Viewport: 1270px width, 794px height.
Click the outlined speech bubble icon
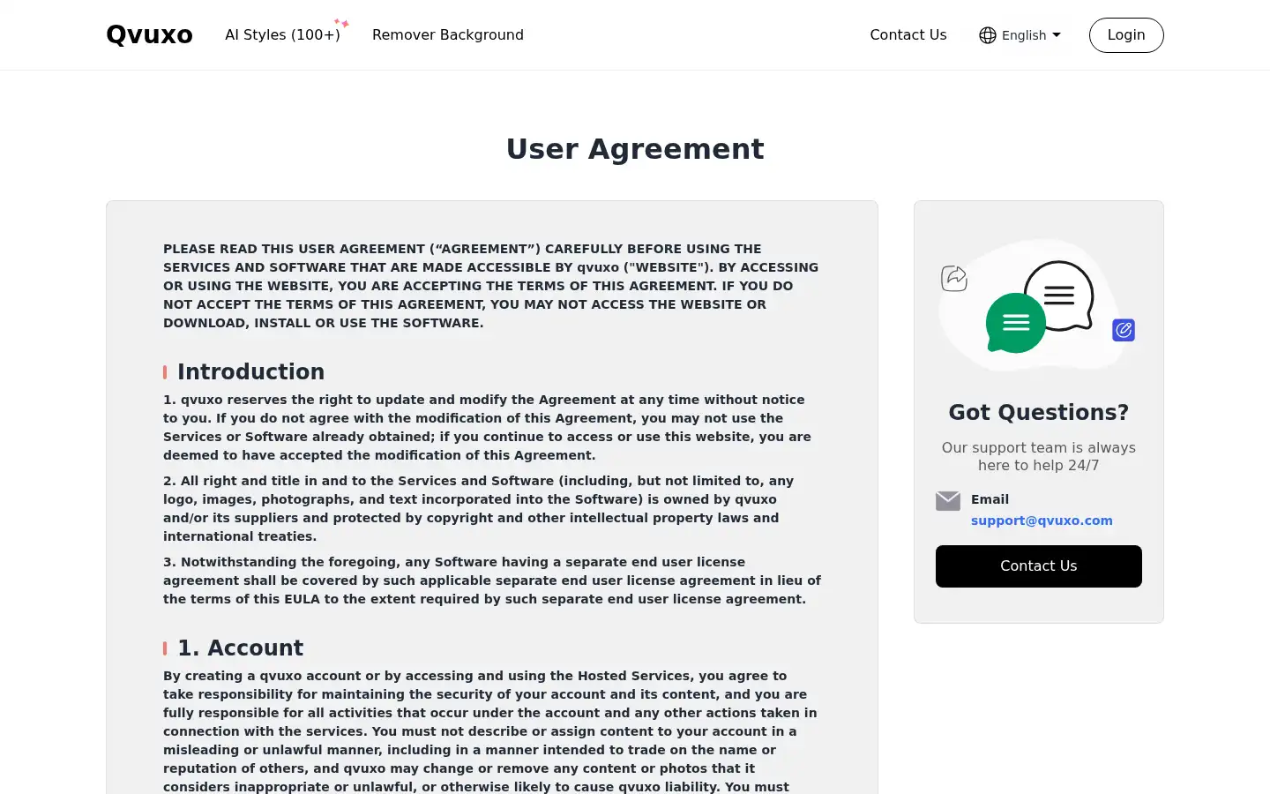point(1061,296)
